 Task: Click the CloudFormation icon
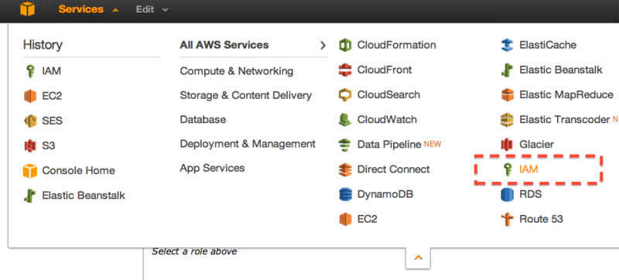click(345, 45)
